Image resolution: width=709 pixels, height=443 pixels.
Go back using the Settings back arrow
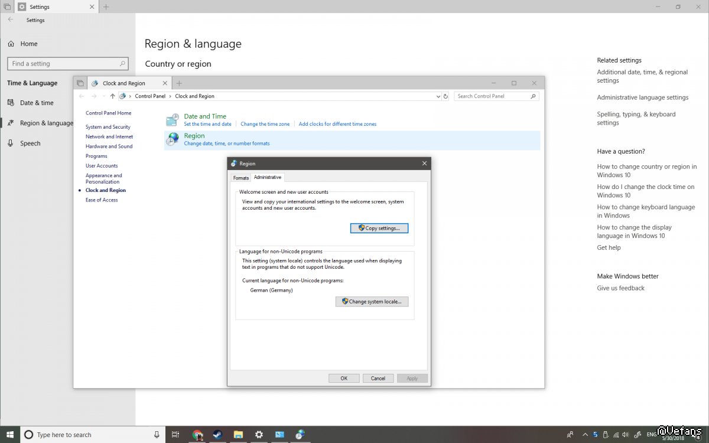11,20
